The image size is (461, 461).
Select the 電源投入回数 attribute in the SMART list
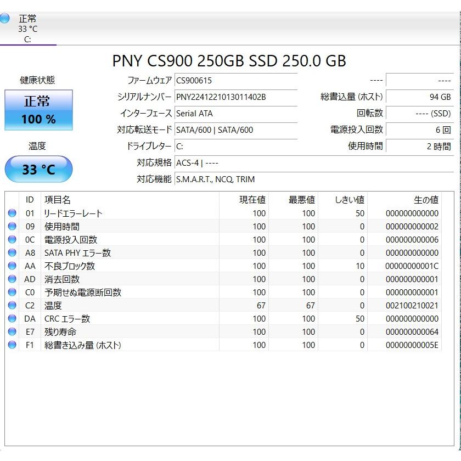[223, 240]
